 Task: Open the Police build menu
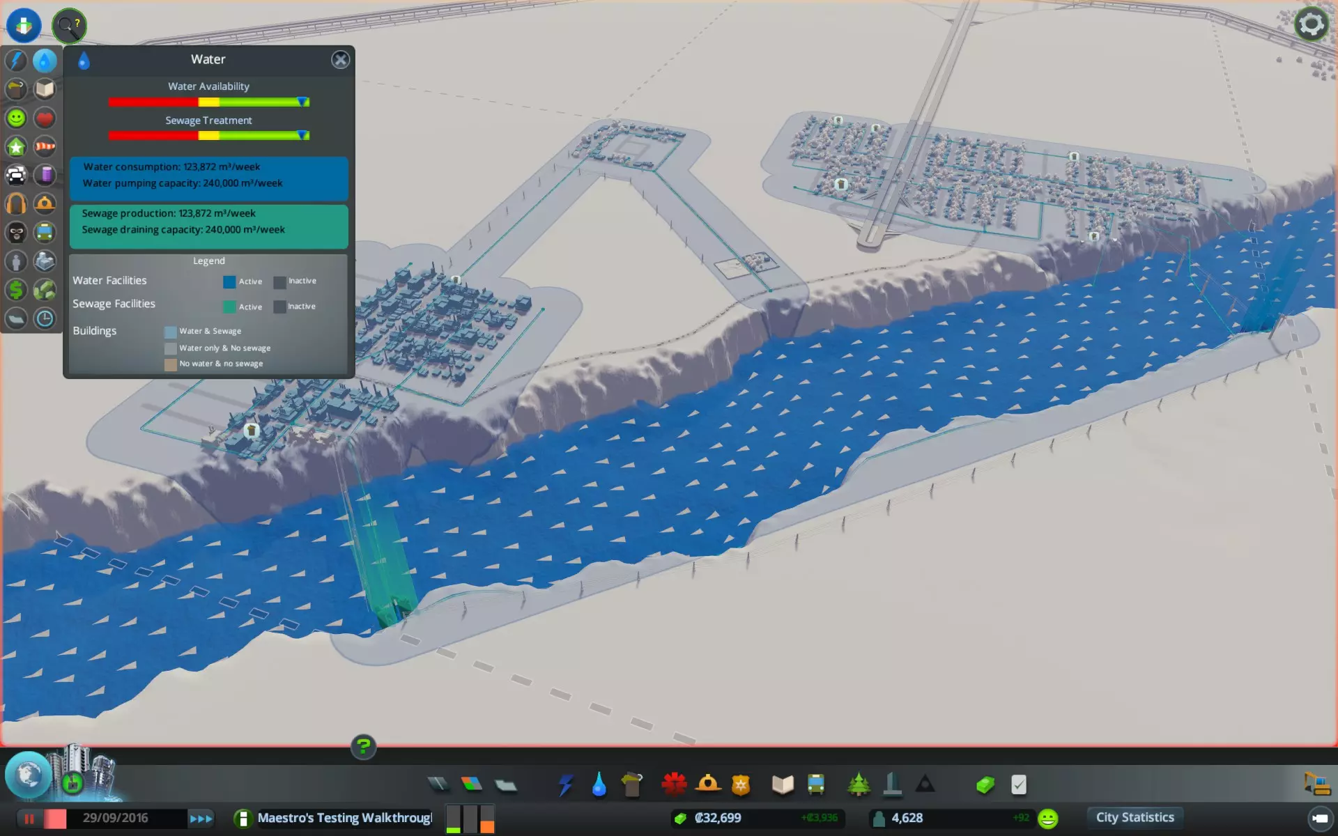pyautogui.click(x=741, y=784)
